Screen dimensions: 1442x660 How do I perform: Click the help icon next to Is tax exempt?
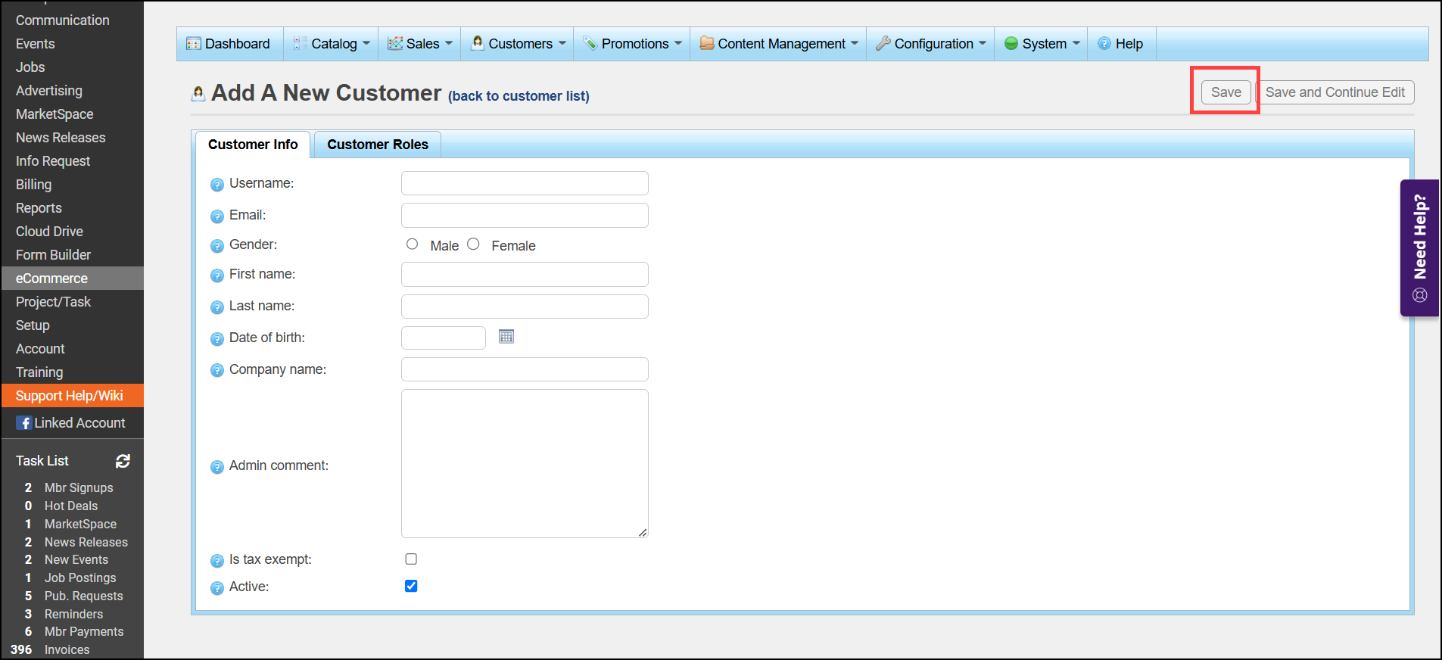click(217, 560)
